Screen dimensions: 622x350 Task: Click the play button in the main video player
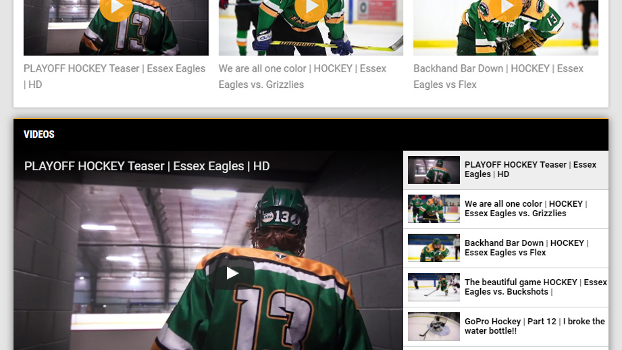232,273
